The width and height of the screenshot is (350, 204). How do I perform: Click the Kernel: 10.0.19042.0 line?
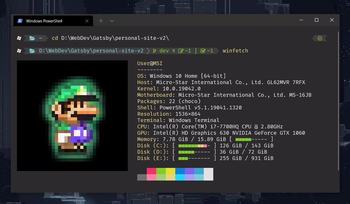tap(169, 89)
